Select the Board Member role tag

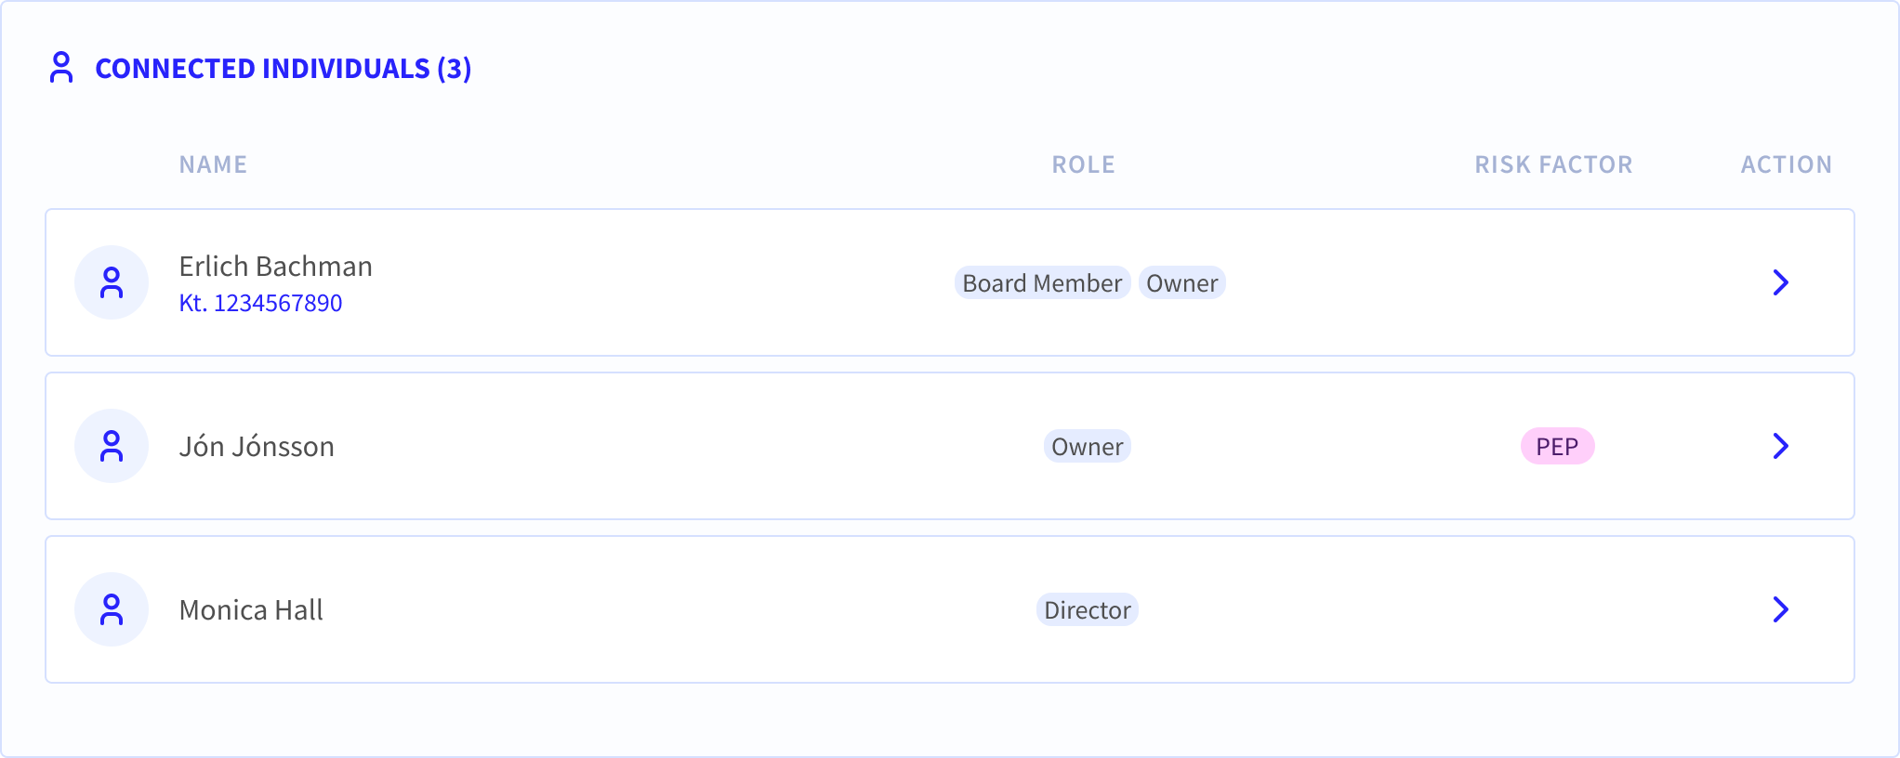tap(1042, 282)
